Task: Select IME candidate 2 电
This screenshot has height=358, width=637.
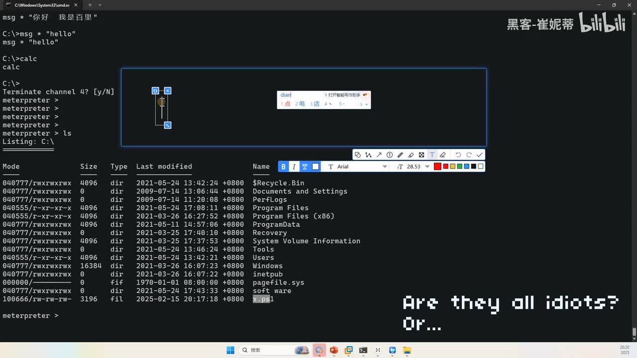Action: click(x=300, y=104)
